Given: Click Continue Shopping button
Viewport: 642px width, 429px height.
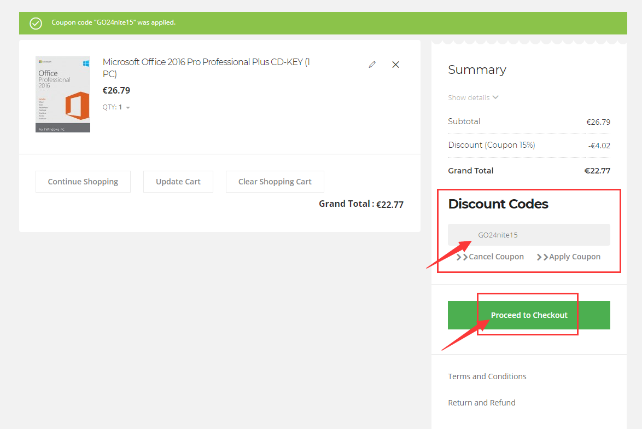Looking at the screenshot, I should [x=83, y=182].
